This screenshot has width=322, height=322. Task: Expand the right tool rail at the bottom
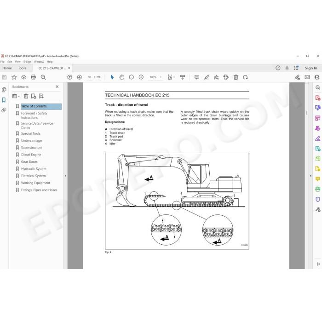point(318,264)
